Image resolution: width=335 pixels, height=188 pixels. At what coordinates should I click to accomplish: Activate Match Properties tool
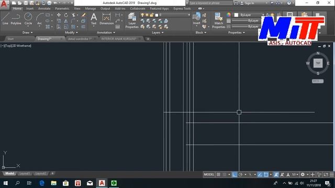218,20
